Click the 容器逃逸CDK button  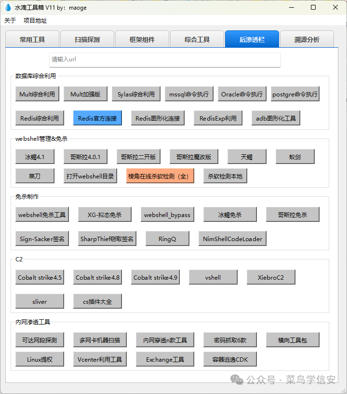(230, 359)
